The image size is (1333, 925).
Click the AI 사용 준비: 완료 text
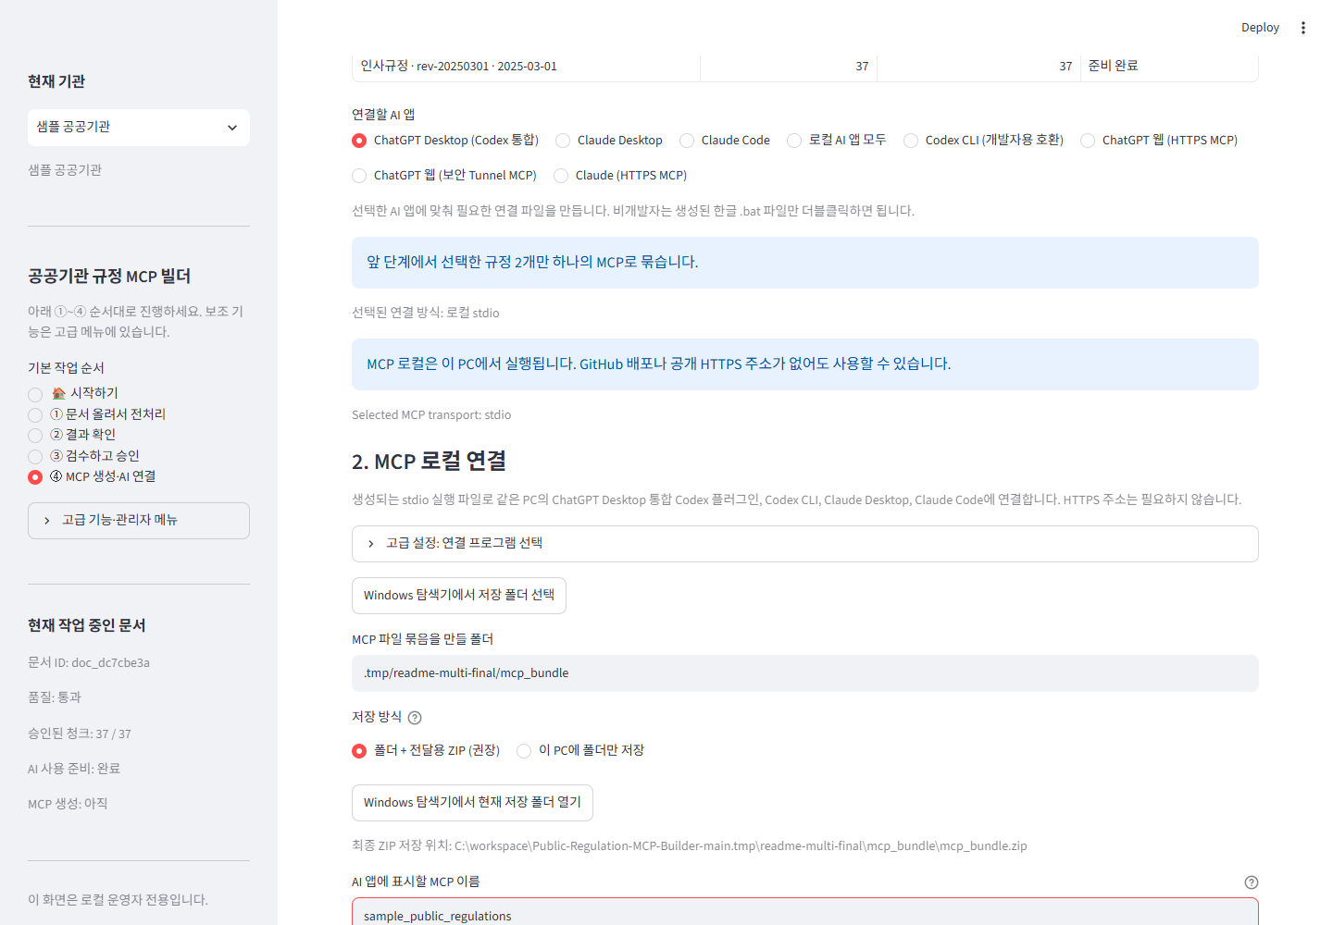point(74,770)
